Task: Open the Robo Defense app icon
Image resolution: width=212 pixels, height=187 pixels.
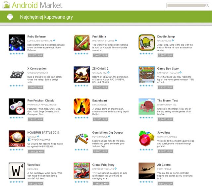Action: (x=17, y=42)
